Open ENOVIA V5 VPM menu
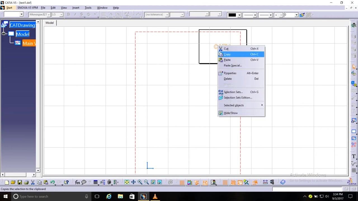 pos(28,8)
